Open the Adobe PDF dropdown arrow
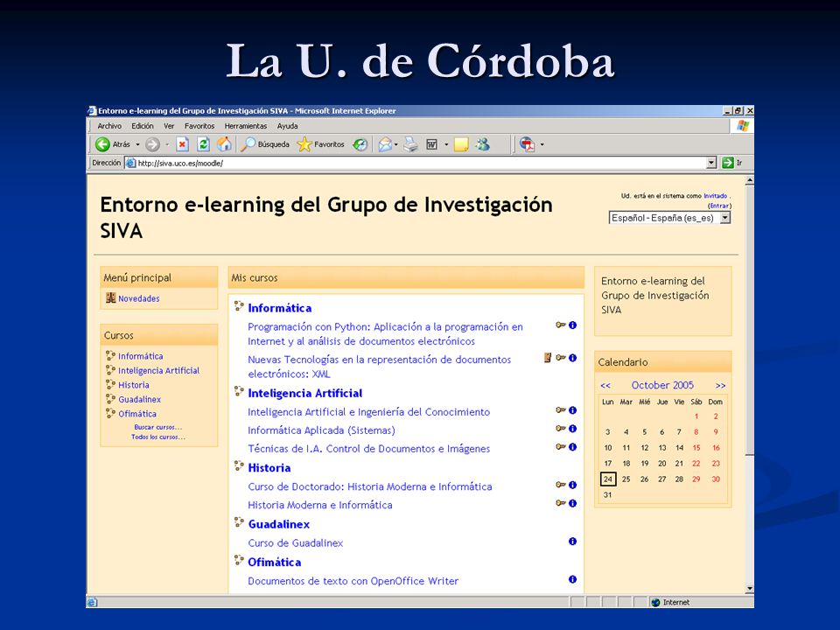Screen dimensions: 840x630 point(542,144)
